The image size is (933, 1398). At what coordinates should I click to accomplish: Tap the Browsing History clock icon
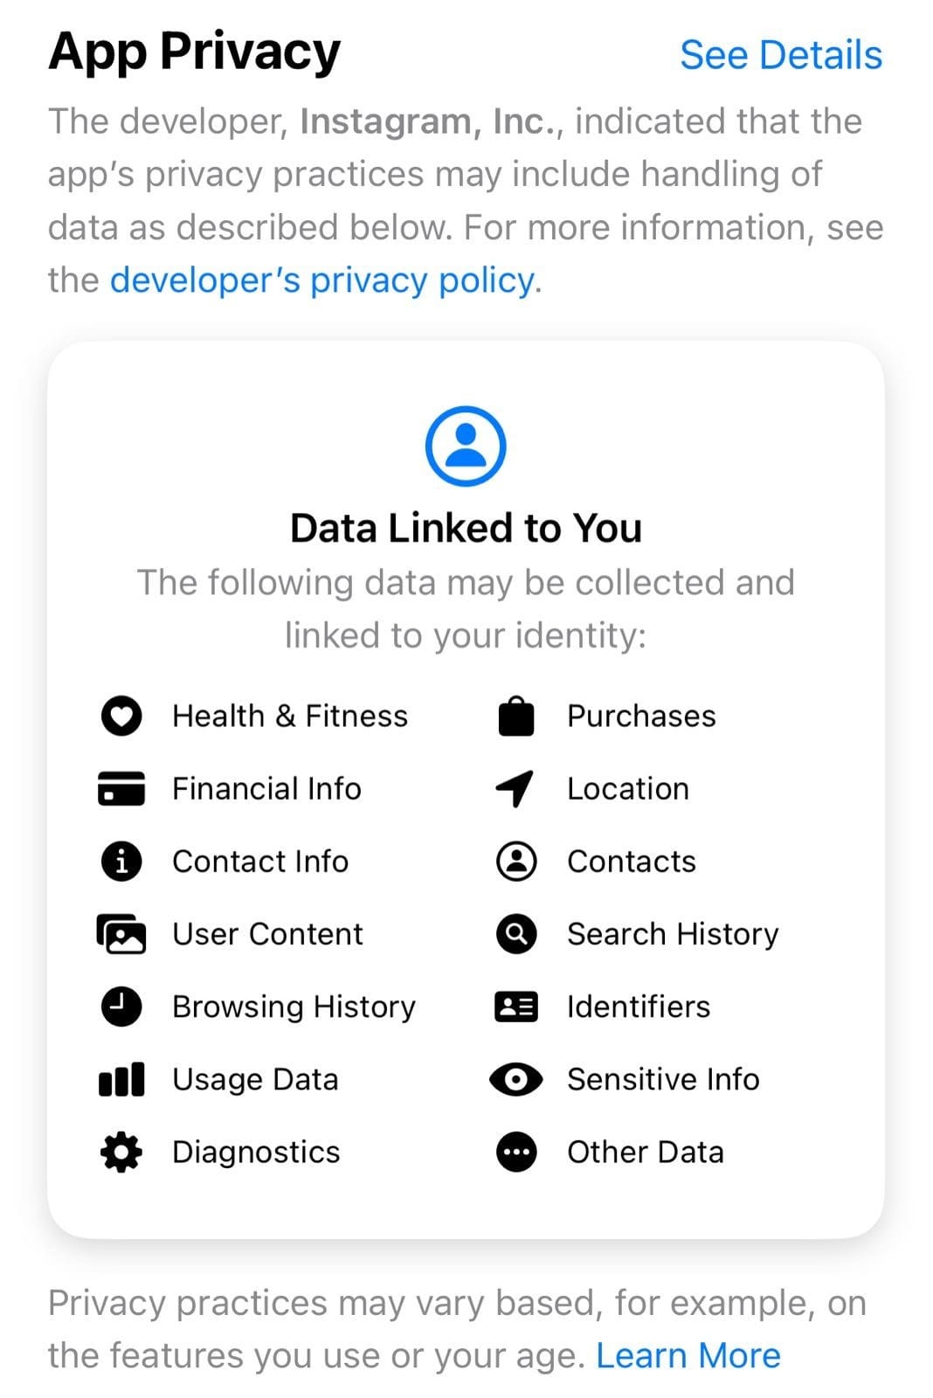point(121,1007)
